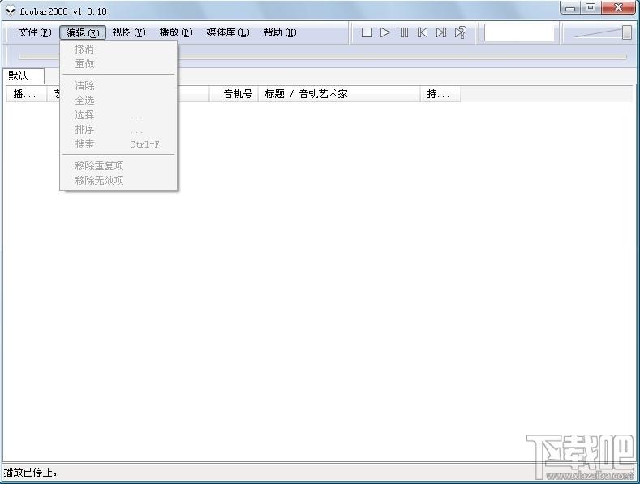Choose 重做 in the edit menu
This screenshot has width=640, height=484.
pos(118,64)
